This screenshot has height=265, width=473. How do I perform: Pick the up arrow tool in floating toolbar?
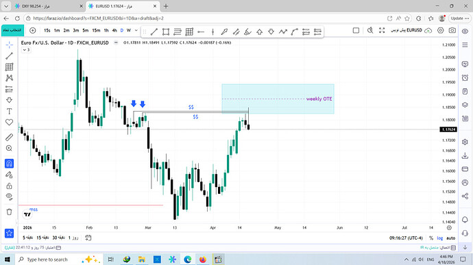[x=259, y=31]
